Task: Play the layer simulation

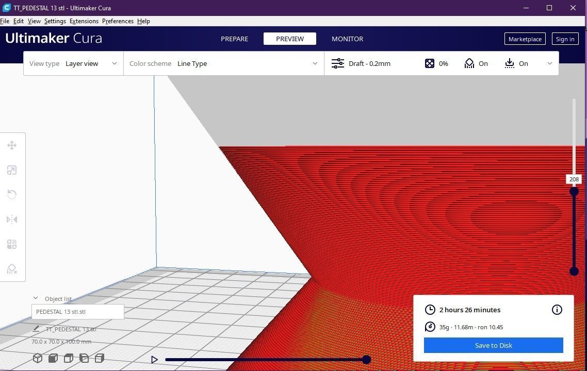Action: 154,360
